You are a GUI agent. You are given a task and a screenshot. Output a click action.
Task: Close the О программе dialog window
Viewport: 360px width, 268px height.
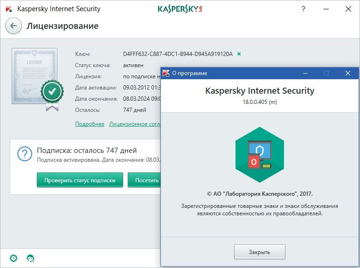[x=348, y=73]
